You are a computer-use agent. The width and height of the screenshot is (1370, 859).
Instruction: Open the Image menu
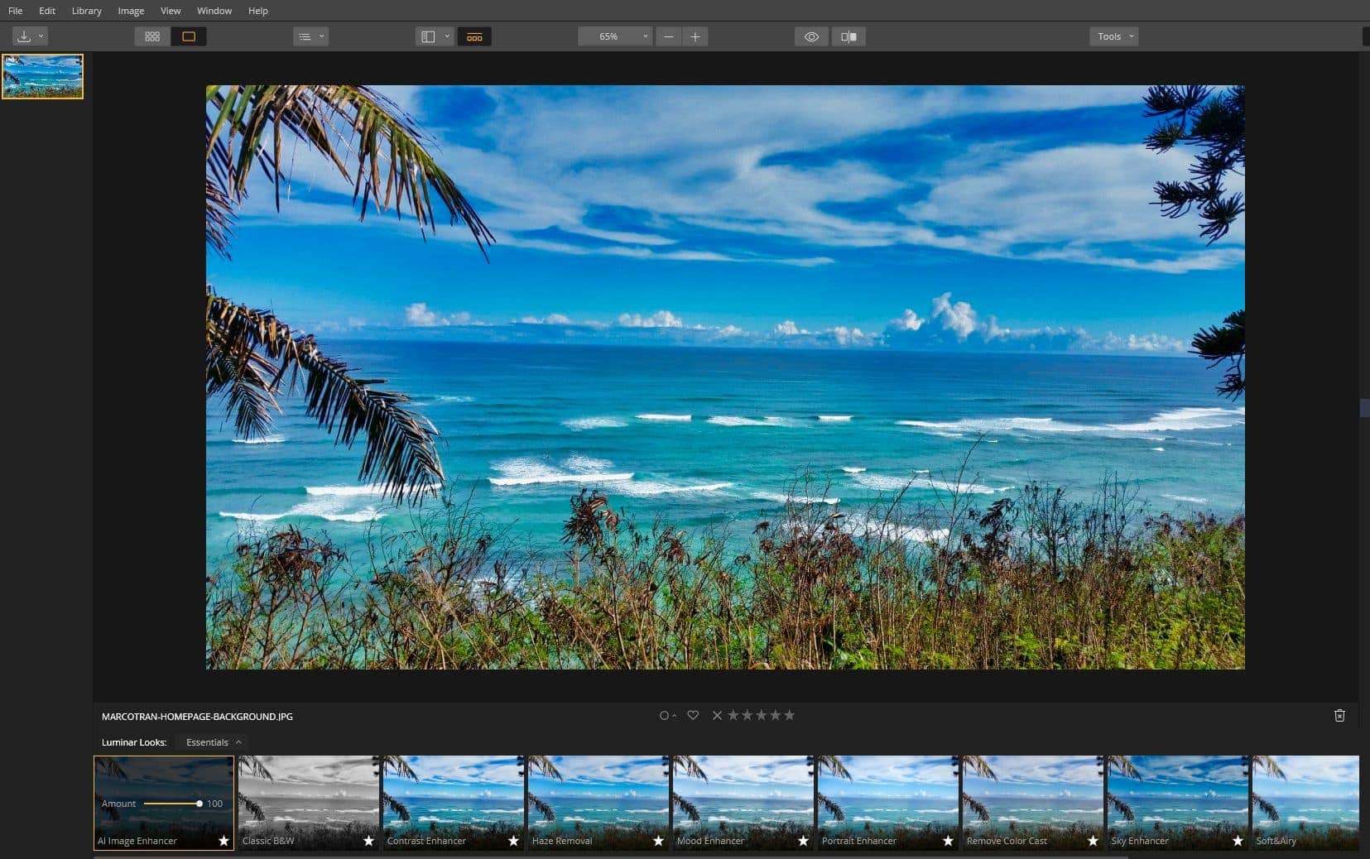(x=130, y=10)
